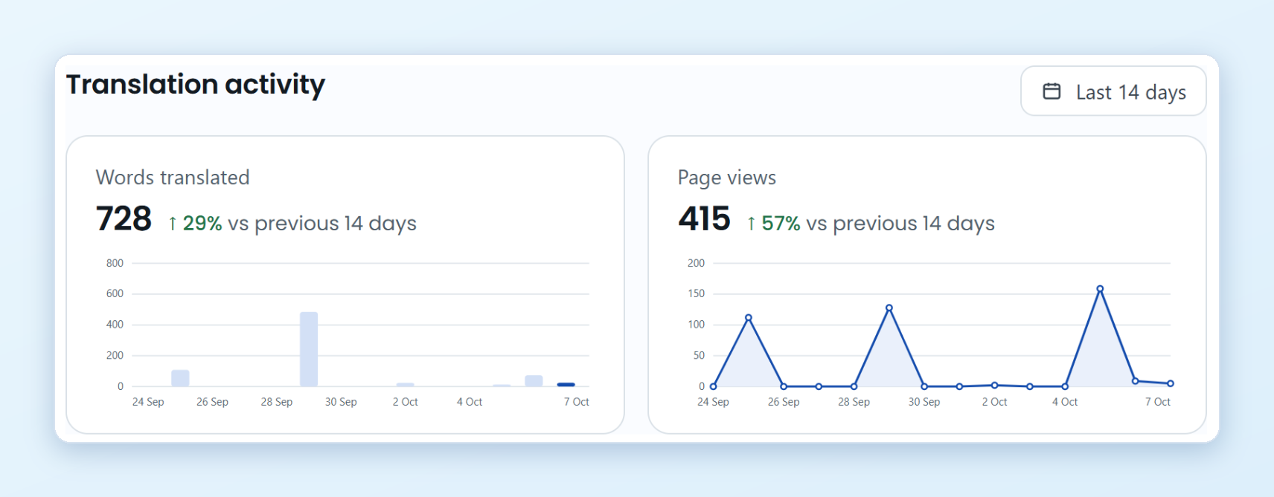
Task: Click the calendar icon in the date range button
Action: tap(1051, 91)
